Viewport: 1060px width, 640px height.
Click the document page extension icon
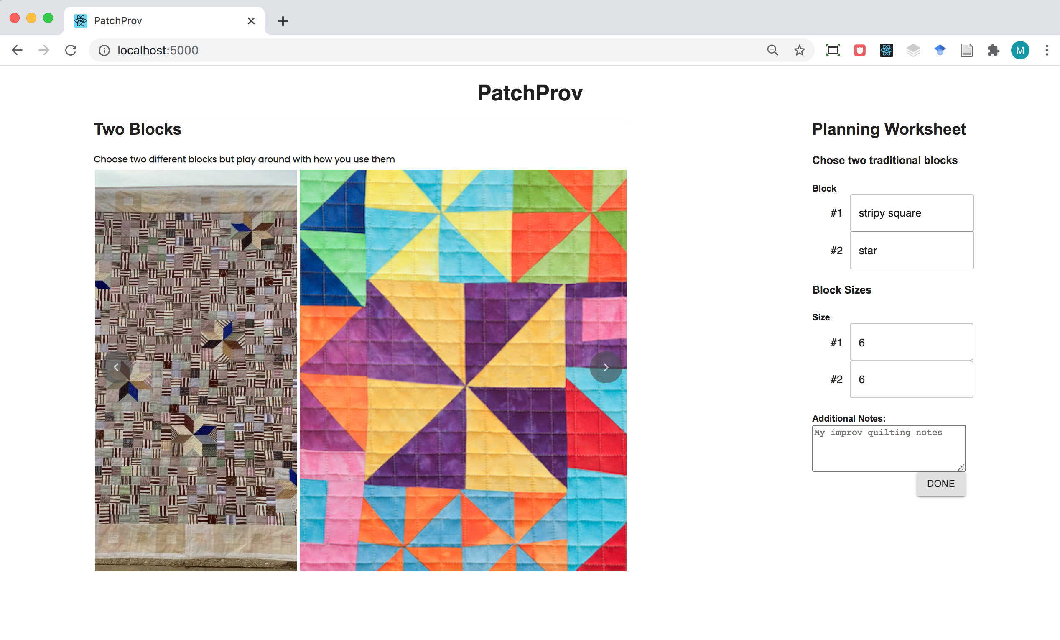(967, 50)
